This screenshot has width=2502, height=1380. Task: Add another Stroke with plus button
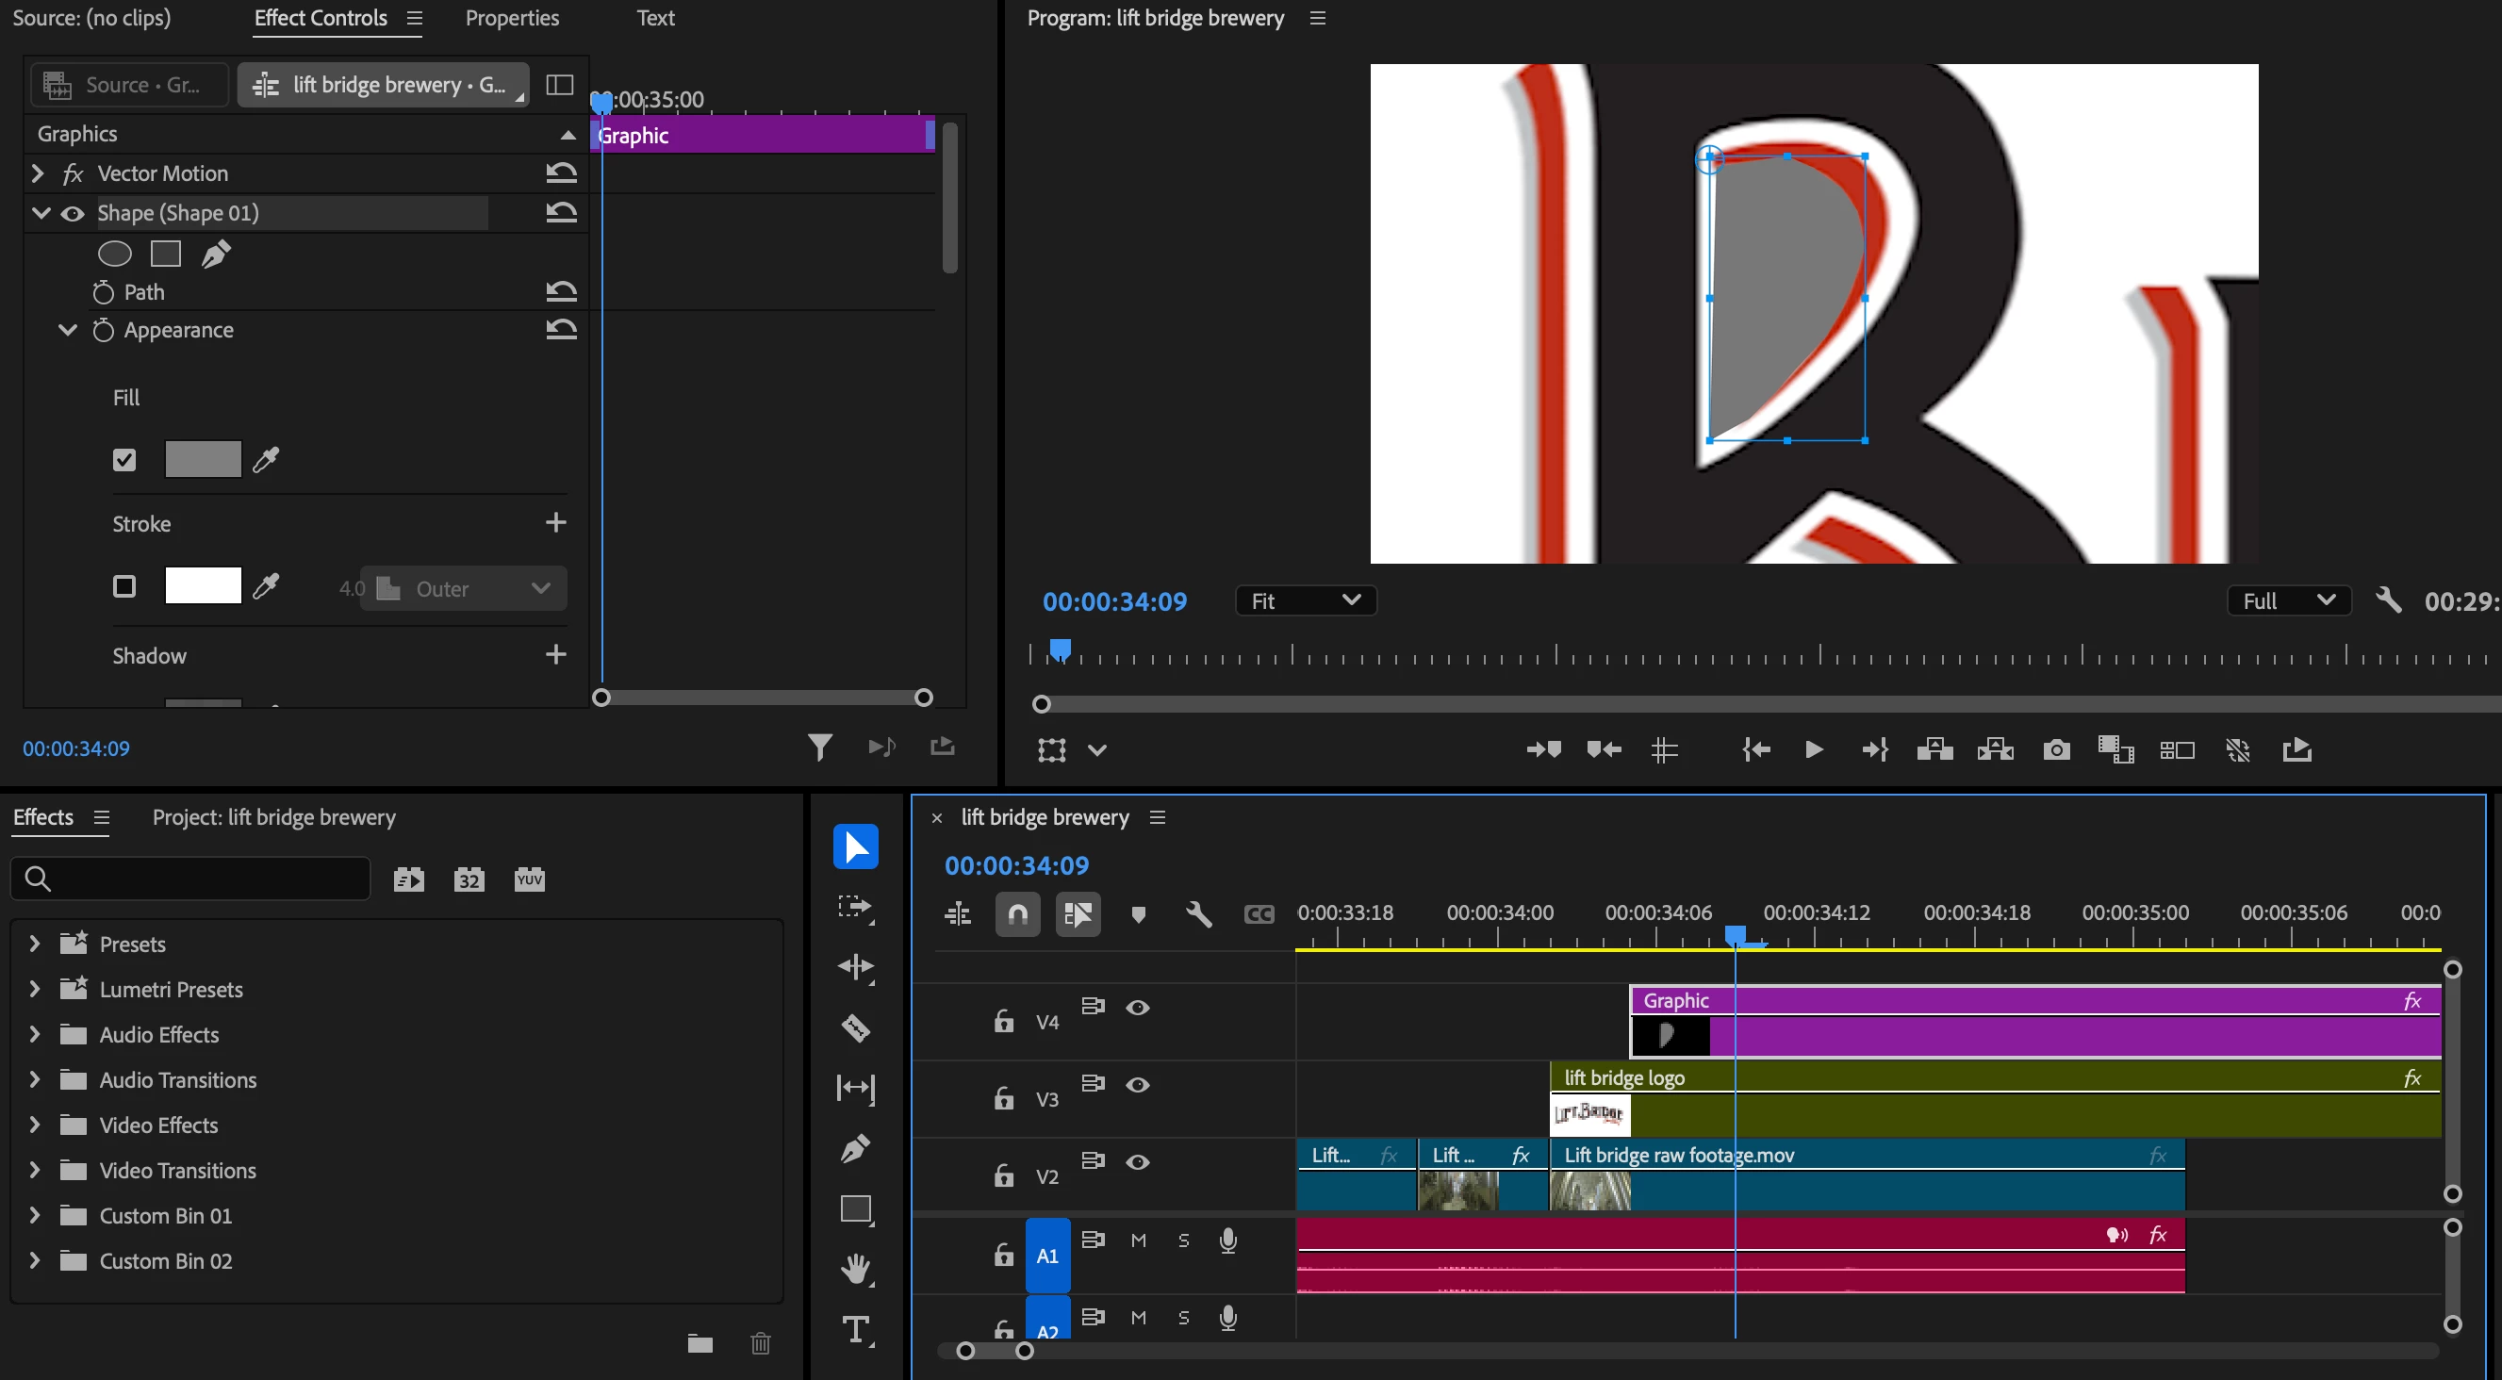coord(555,522)
